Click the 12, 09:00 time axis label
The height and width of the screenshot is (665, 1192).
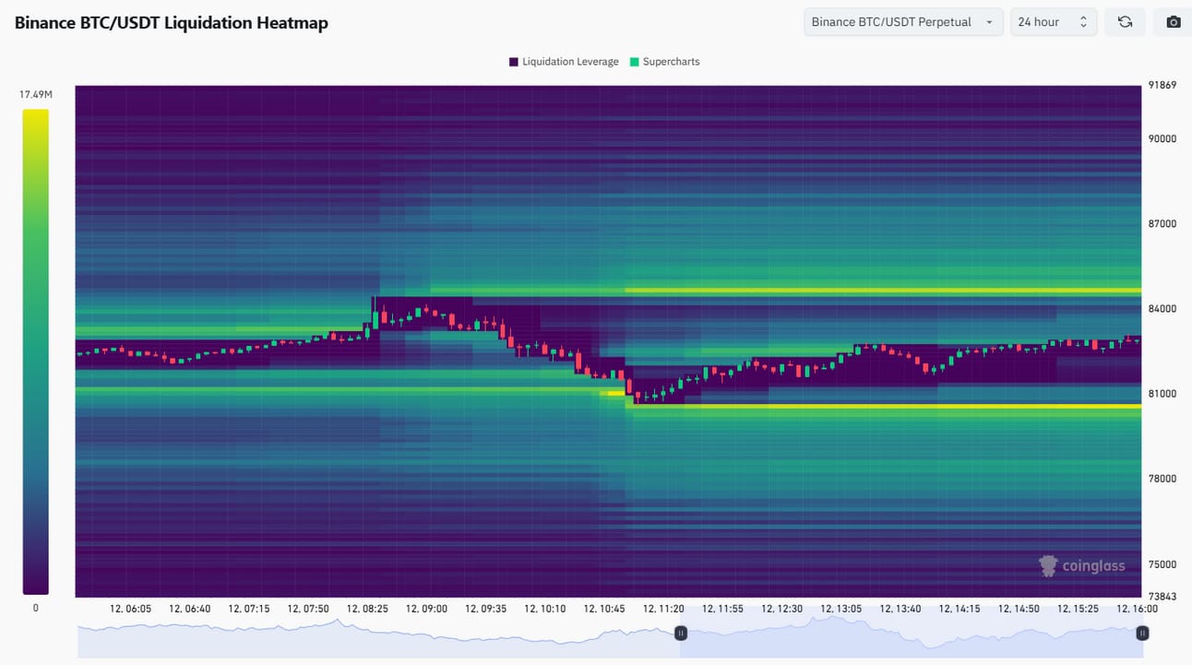[426, 609]
